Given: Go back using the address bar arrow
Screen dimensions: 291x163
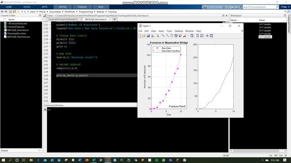Looking at the screenshot, I should click(x=2, y=12).
